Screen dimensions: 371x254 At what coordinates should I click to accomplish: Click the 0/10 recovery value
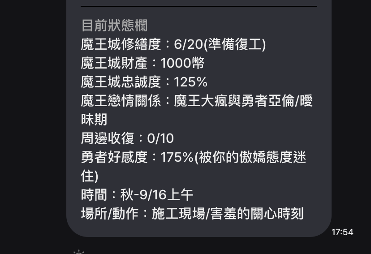pos(160,138)
